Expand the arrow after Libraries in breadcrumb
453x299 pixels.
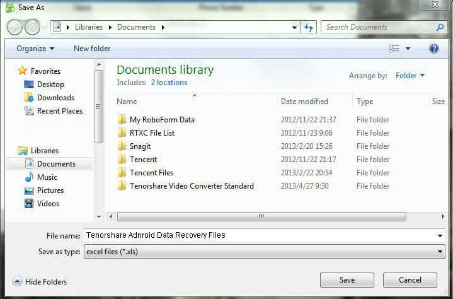110,28
